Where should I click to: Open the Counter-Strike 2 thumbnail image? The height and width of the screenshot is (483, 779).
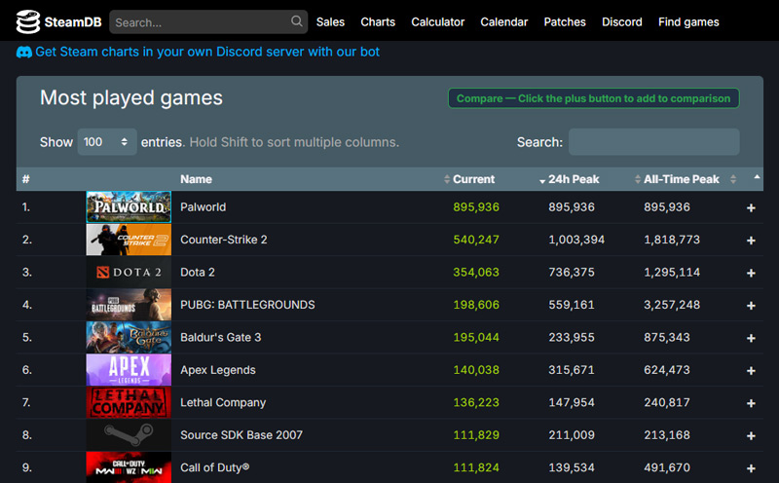coord(129,240)
